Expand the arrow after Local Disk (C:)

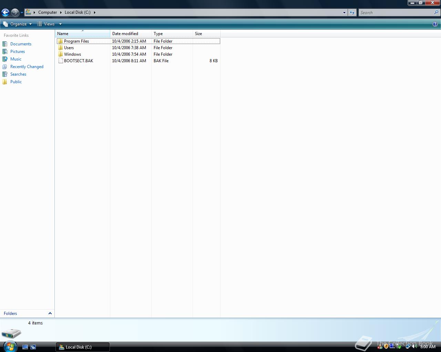click(94, 12)
